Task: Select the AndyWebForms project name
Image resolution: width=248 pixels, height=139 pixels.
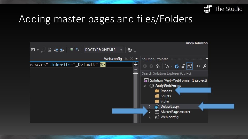Action: pos(168,85)
